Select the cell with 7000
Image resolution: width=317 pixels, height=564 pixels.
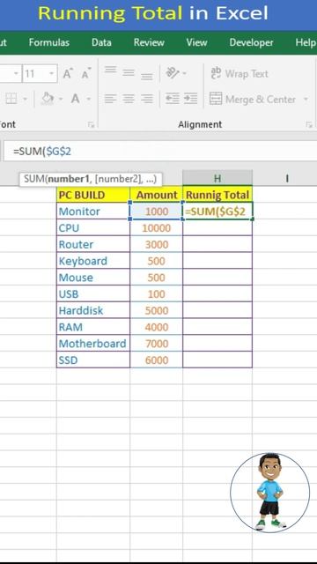pos(157,343)
